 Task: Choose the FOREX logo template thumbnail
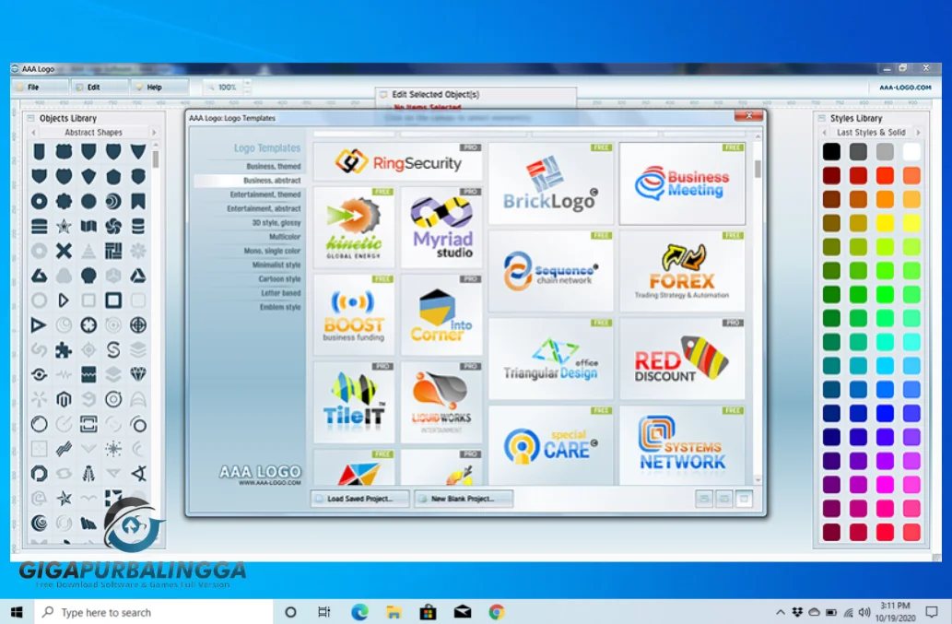pos(682,271)
